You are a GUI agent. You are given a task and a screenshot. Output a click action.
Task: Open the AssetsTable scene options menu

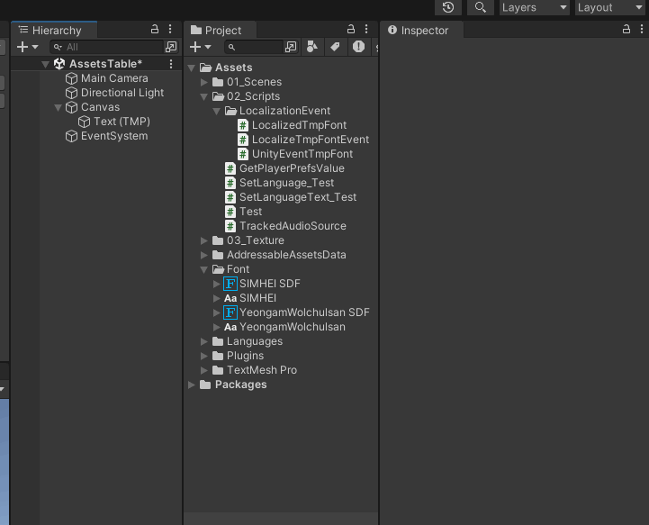pos(170,64)
